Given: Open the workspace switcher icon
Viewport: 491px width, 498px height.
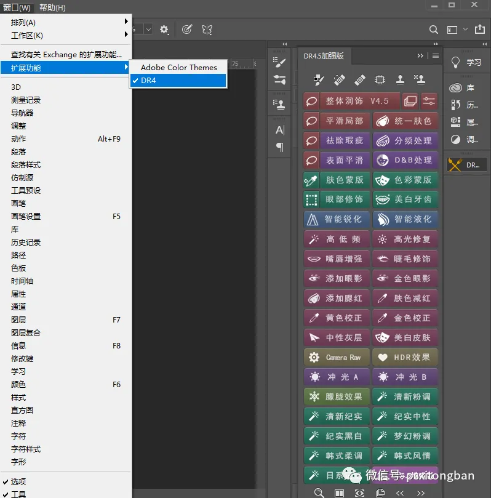Looking at the screenshot, I should coord(452,30).
